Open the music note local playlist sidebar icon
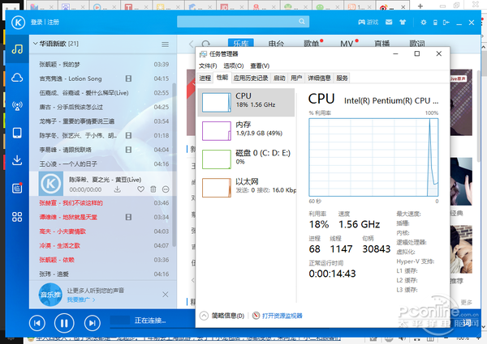 (x=17, y=49)
